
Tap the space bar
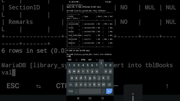coord(90,91)
